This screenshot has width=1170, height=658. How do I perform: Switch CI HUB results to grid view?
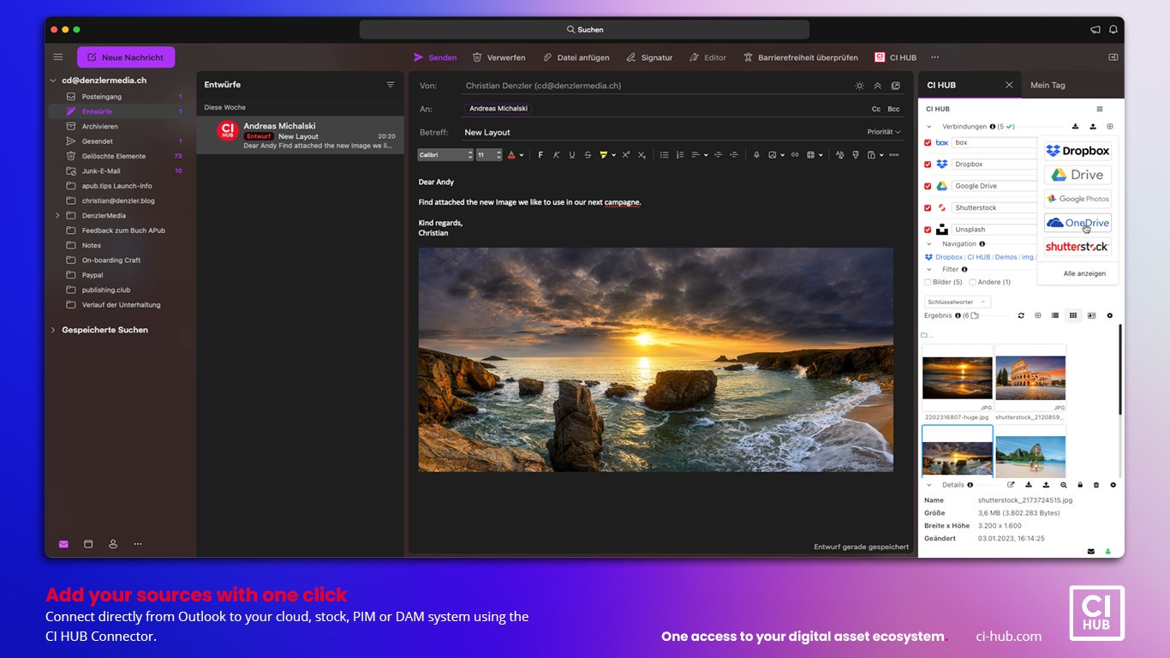(x=1073, y=315)
